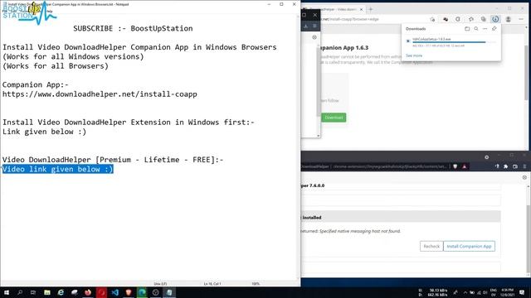Click the highlighted Video link given below line

(x=57, y=169)
